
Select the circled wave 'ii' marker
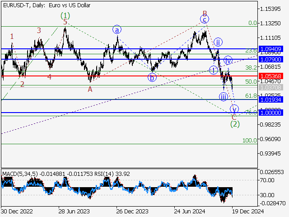coord(218,42)
